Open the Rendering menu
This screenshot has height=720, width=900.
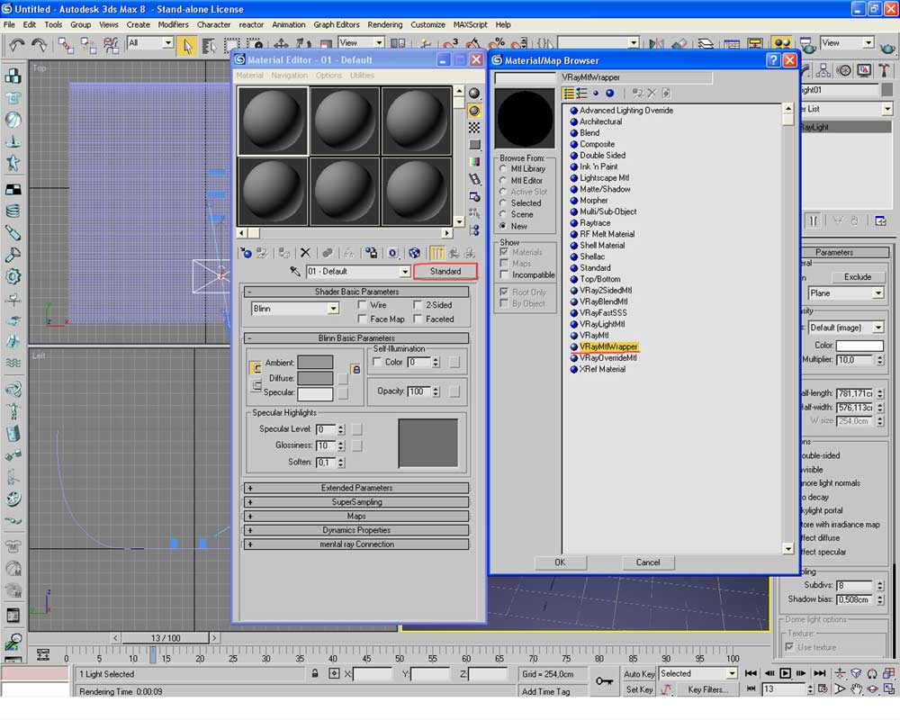coord(384,24)
